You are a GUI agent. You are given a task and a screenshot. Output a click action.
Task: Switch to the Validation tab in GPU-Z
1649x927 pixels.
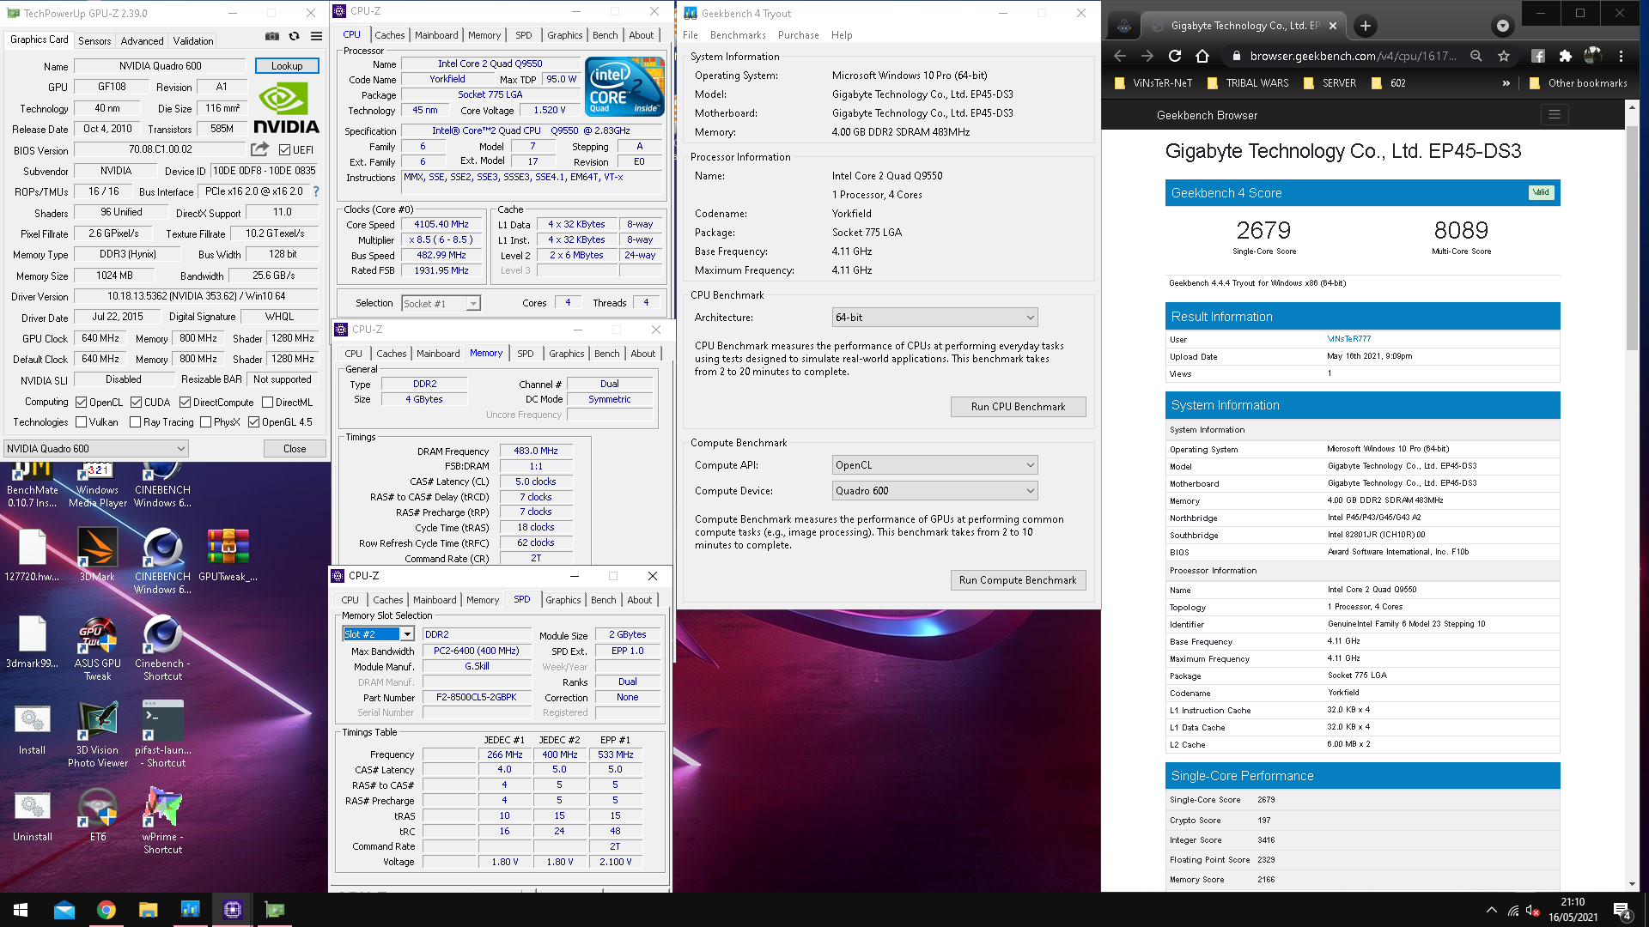click(193, 40)
